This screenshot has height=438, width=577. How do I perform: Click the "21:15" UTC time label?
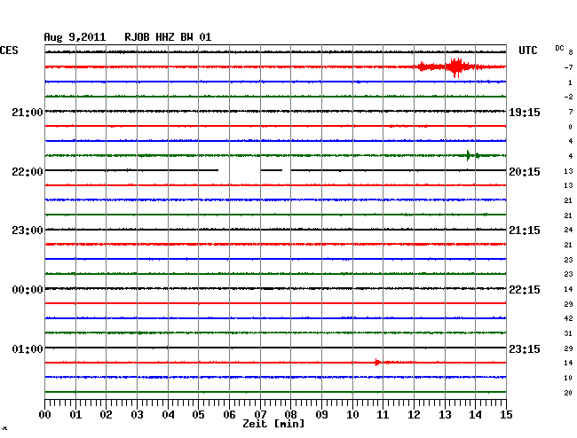(x=525, y=231)
